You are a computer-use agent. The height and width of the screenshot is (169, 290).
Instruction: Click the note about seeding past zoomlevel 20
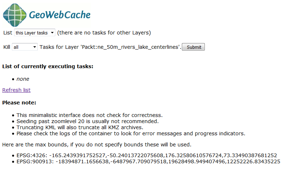87,121
